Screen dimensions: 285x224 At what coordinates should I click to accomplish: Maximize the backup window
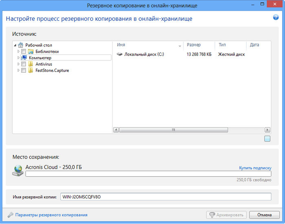262,4
